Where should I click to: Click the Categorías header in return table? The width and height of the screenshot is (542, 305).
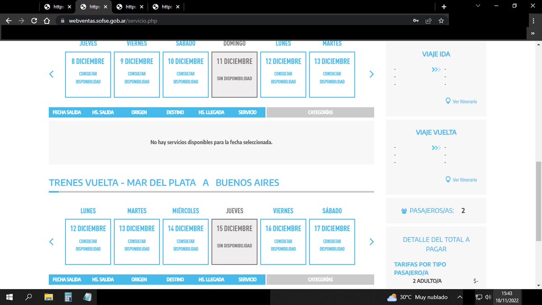[320, 280]
